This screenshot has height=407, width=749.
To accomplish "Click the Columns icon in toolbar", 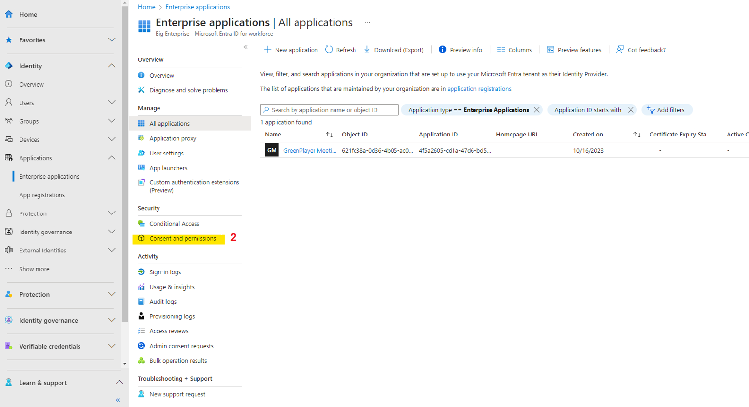I will coord(501,50).
